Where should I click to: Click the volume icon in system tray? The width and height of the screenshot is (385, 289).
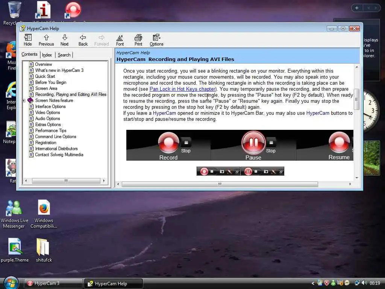coord(364,283)
